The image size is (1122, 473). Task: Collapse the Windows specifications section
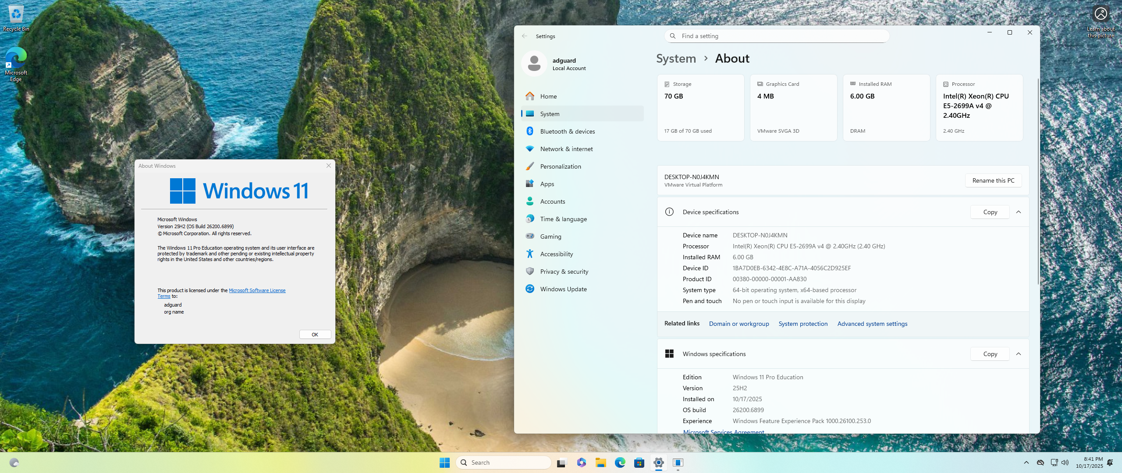(1019, 354)
